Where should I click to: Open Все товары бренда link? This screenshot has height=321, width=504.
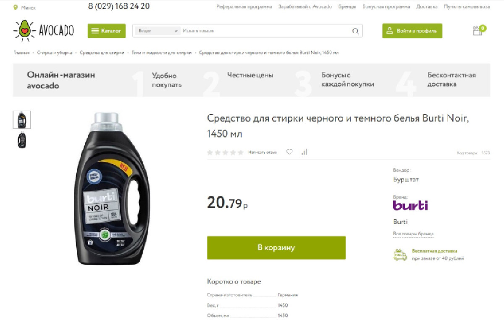(x=413, y=233)
